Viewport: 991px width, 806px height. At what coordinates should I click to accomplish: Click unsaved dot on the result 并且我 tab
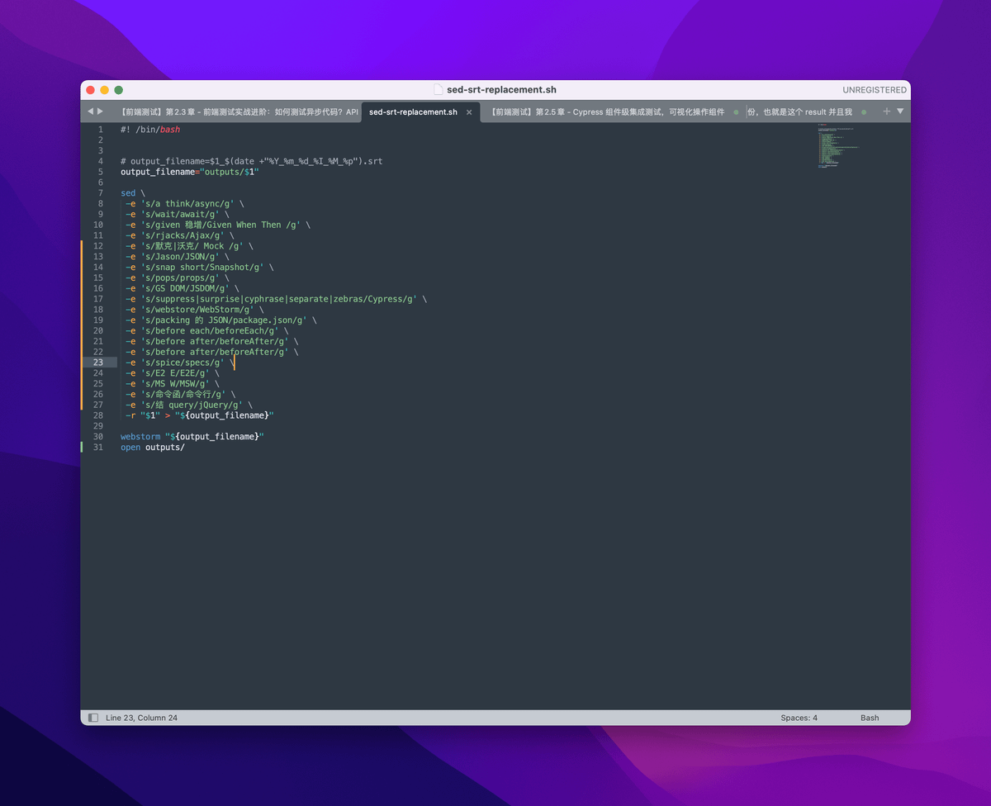[864, 112]
